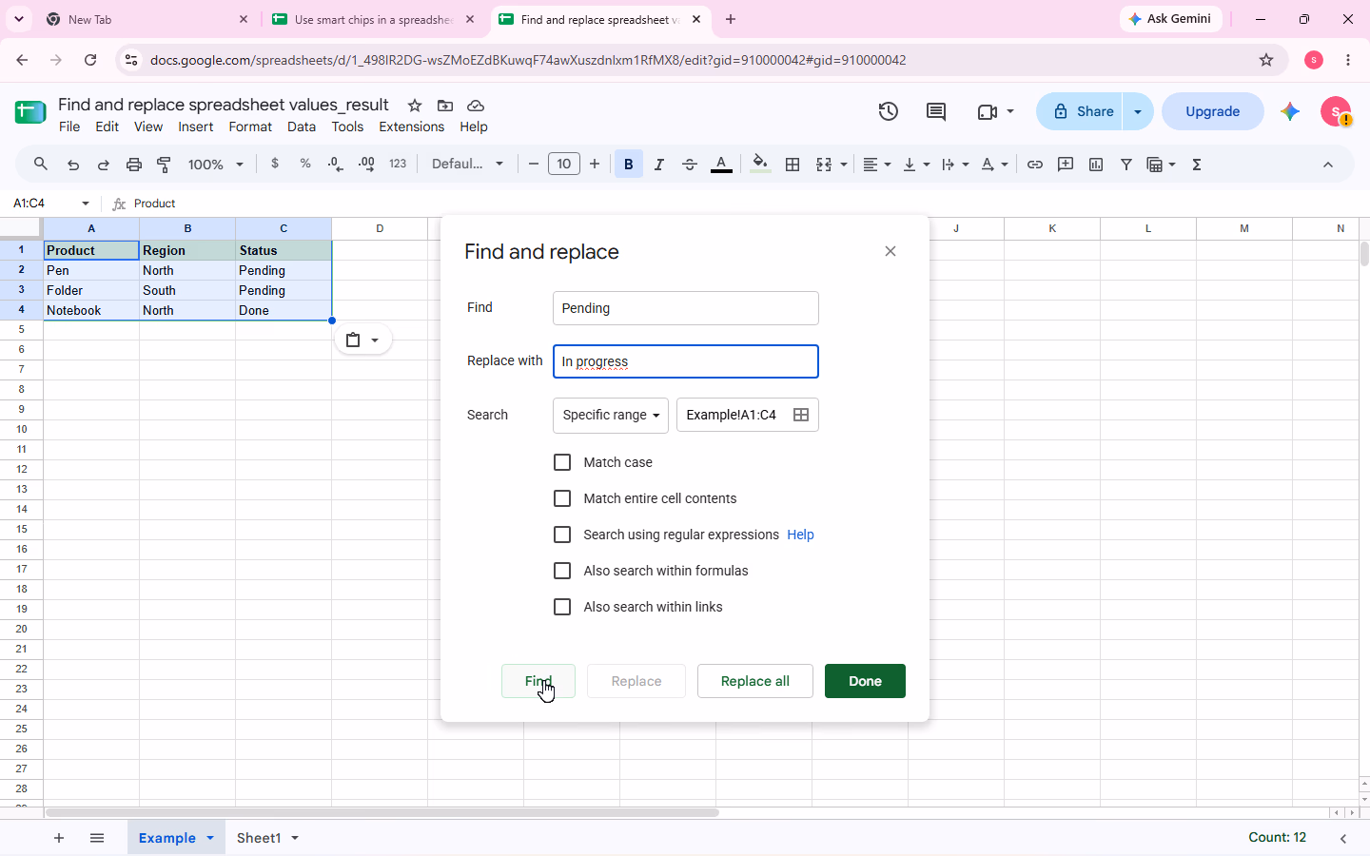
Task: Redo the last action
Action: [x=104, y=165]
